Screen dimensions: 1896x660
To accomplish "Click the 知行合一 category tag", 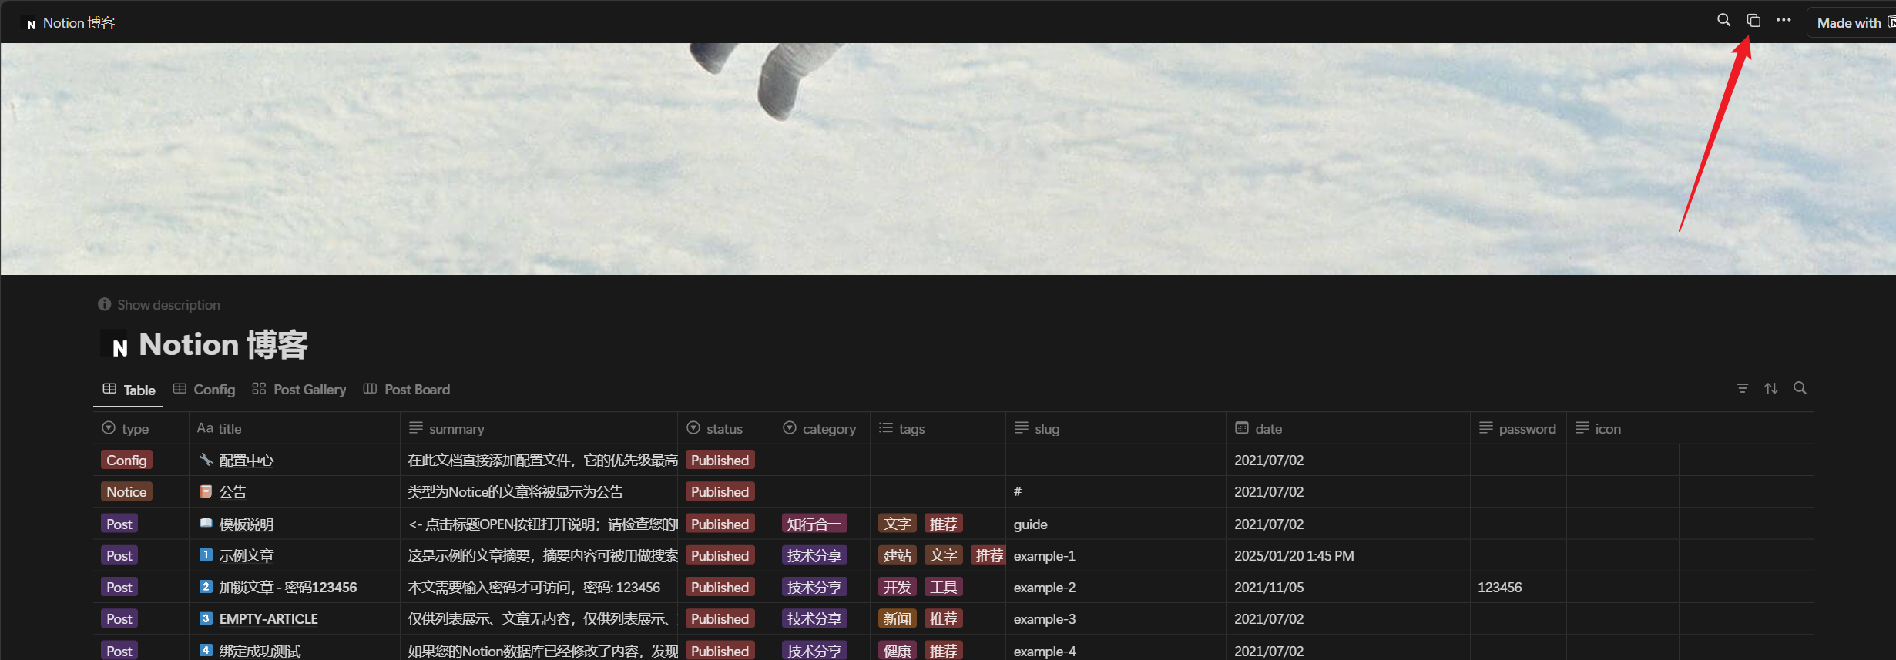I will tap(814, 524).
